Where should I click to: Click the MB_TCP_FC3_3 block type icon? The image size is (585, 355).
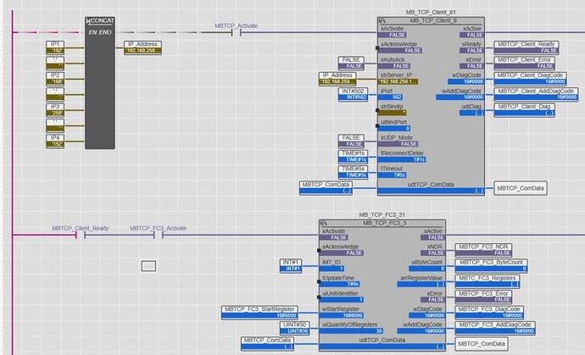(326, 222)
